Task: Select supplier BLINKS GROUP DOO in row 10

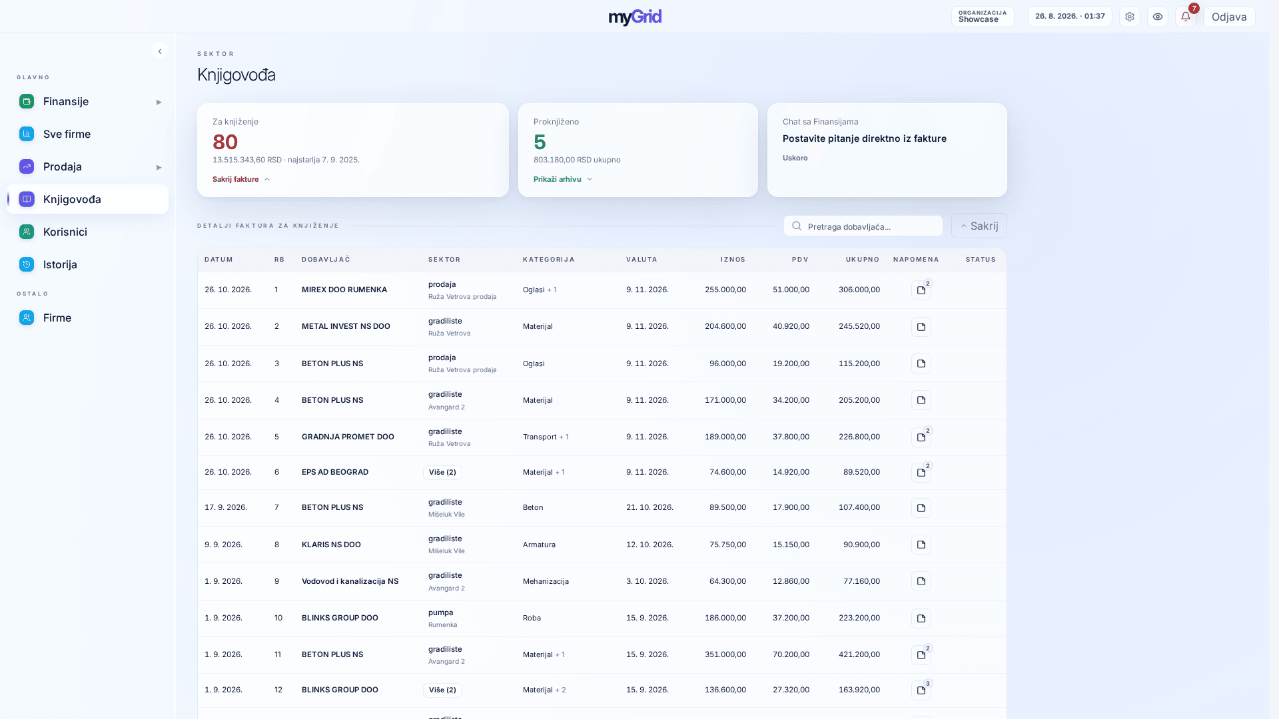Action: point(340,618)
